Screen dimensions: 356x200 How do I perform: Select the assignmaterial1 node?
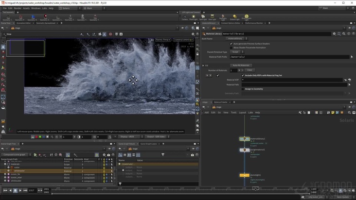pos(245,150)
